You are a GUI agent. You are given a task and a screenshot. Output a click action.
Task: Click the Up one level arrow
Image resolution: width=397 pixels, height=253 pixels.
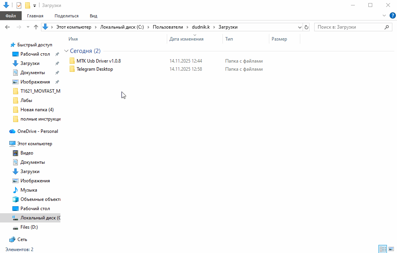click(36, 27)
